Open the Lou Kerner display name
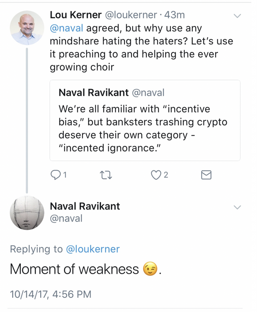257x312 pixels. click(76, 15)
